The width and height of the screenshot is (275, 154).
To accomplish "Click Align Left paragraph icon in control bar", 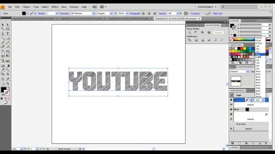I will tap(144, 13).
